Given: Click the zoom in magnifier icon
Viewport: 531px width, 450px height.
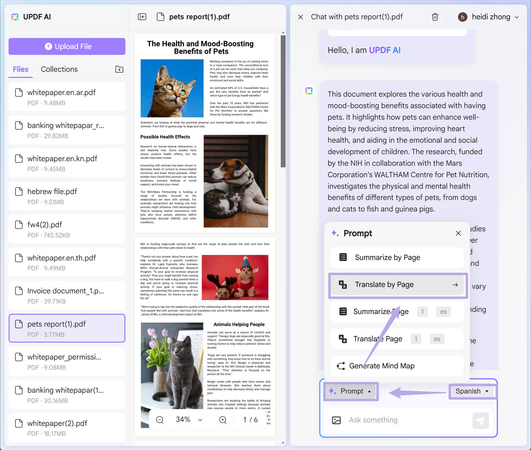Looking at the screenshot, I should point(222,420).
